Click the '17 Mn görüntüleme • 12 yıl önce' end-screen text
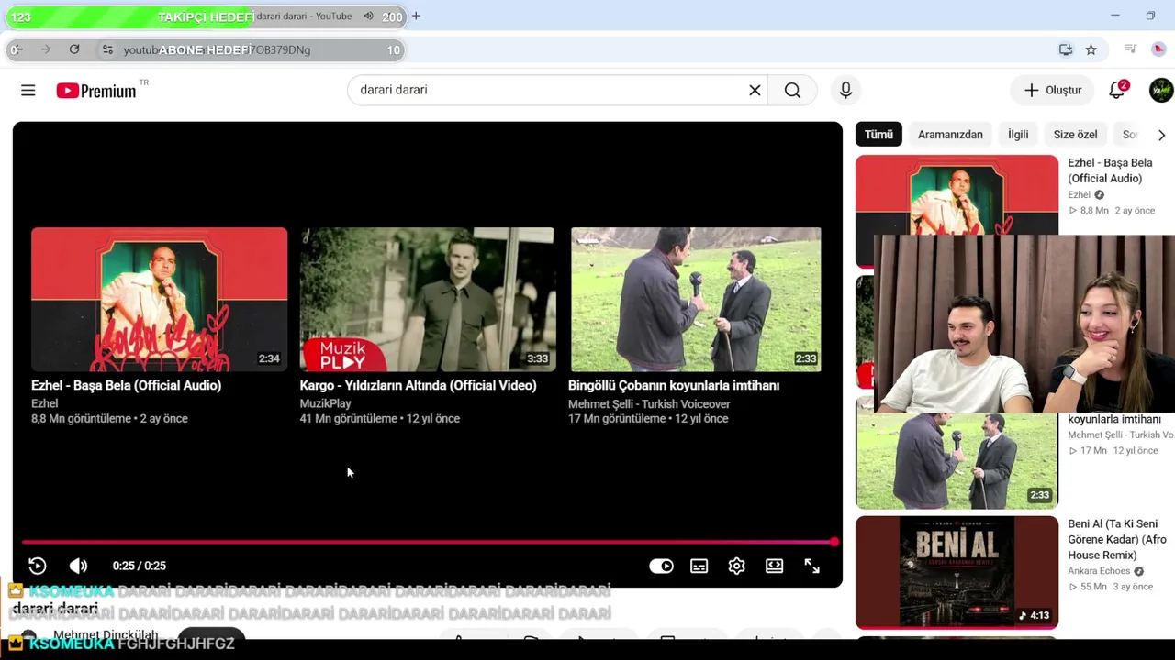The image size is (1175, 660). click(648, 419)
